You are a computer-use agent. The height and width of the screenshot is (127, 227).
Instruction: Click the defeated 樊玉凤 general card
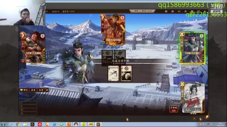(193, 97)
